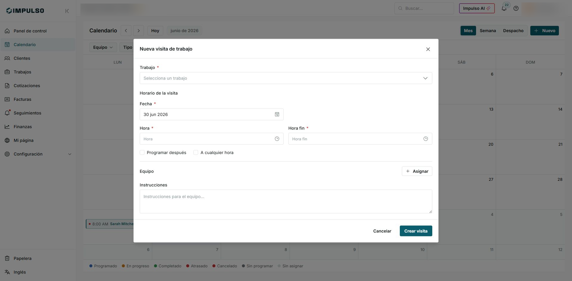
Task: Click the clock icon in Hora field
Action: [277, 139]
